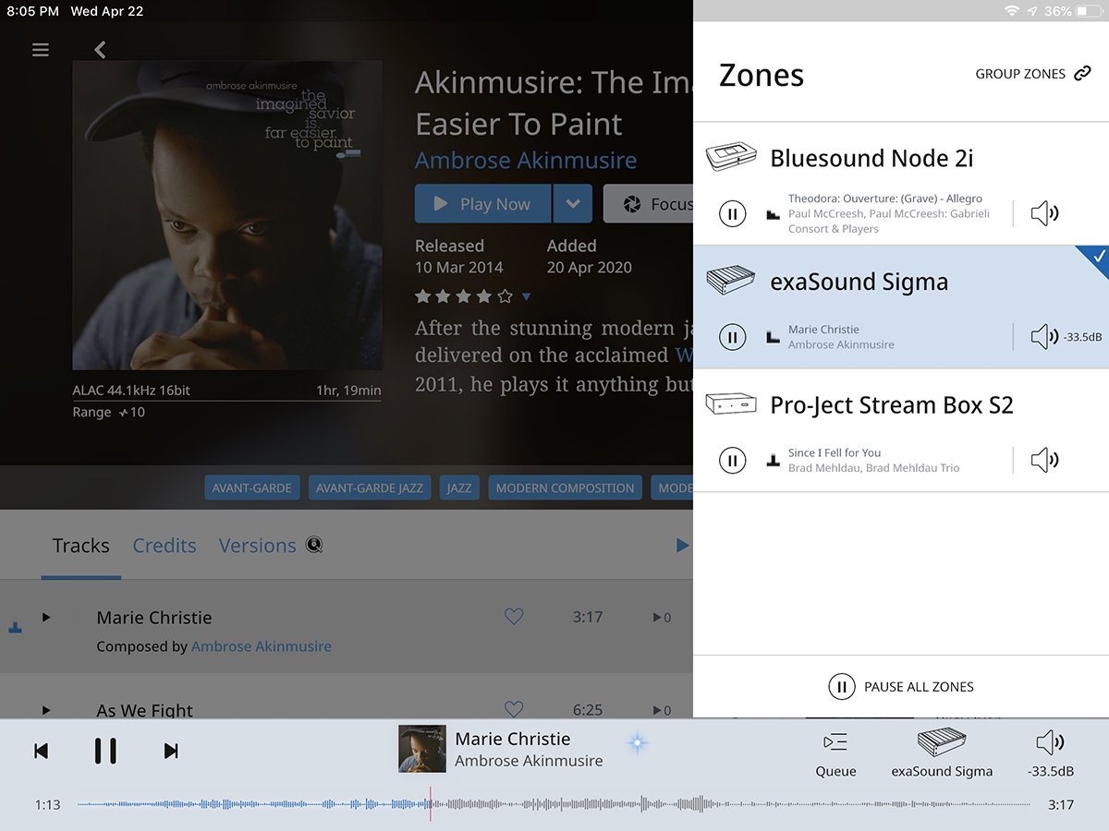Image resolution: width=1109 pixels, height=831 pixels.
Task: Open Pro-Ject Stream Box S2 volume icon
Action: [x=1044, y=460]
